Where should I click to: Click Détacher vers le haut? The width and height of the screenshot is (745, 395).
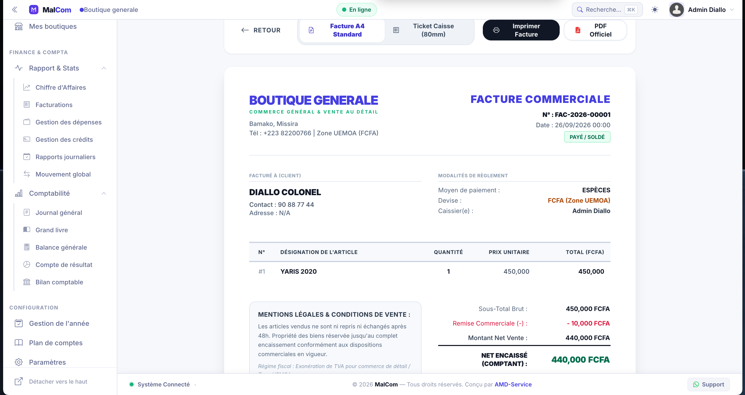[x=51, y=382]
